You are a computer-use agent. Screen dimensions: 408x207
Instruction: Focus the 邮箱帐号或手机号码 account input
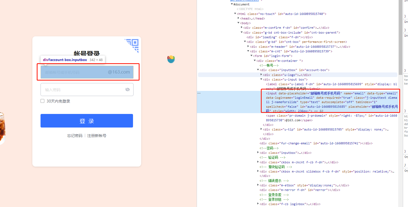click(87, 72)
